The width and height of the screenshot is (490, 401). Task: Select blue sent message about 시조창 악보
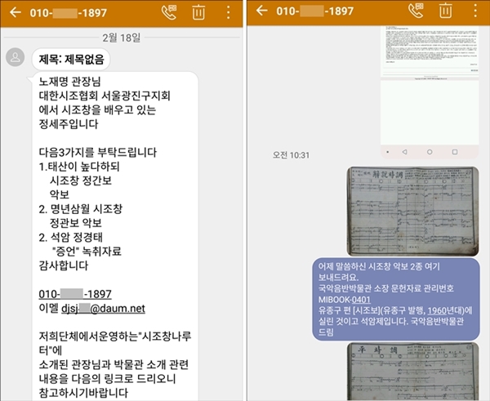[396, 299]
